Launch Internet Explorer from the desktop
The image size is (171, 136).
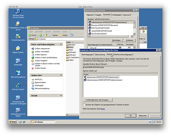18,85
